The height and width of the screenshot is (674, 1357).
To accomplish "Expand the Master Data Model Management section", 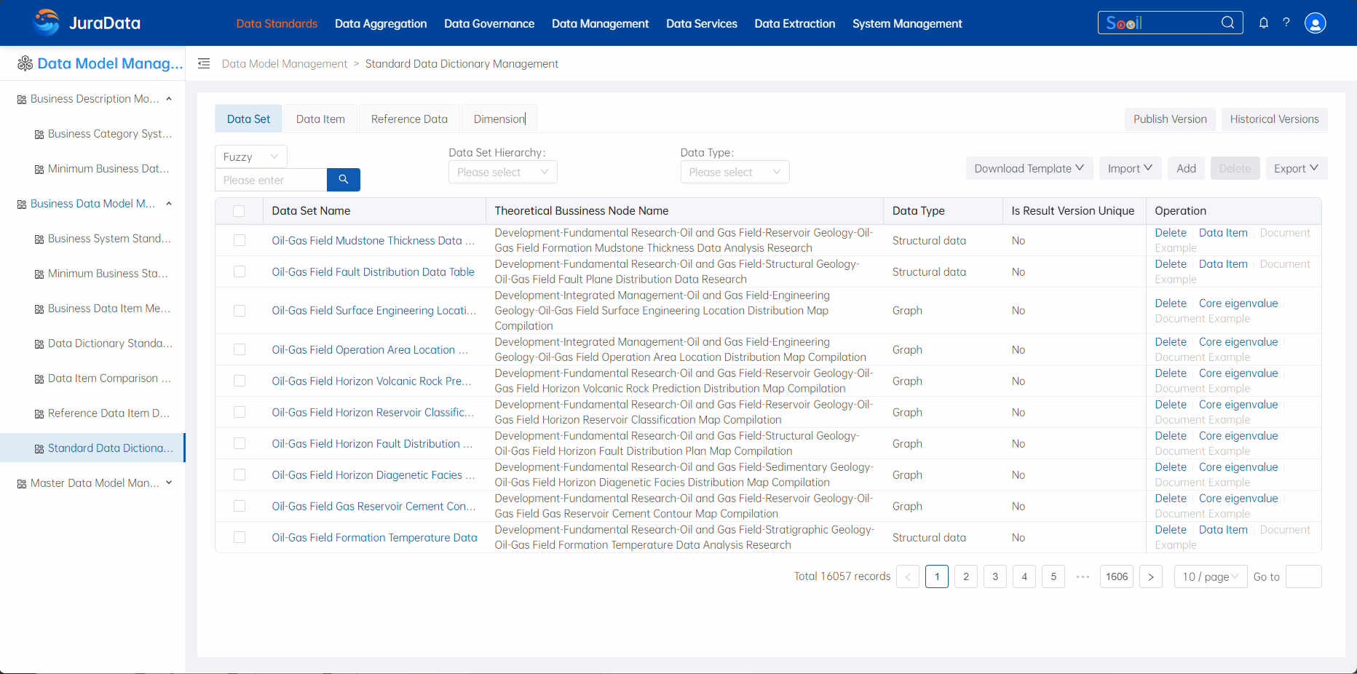I will click(95, 483).
